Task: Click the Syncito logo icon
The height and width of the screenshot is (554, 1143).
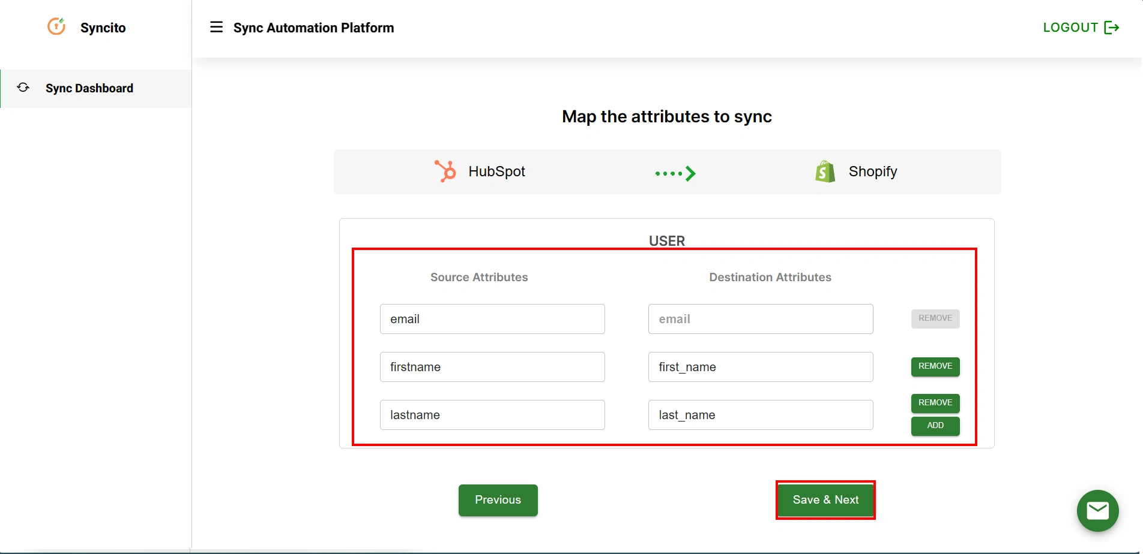Action: (x=56, y=26)
